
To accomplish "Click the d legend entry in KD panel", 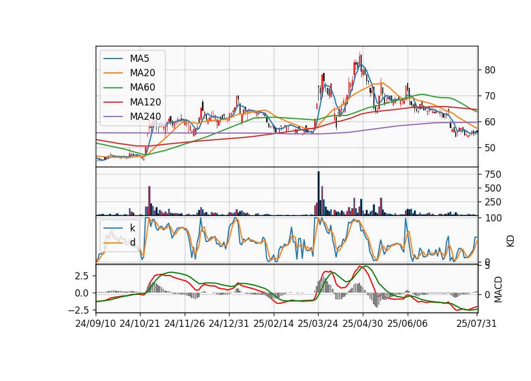I will click(x=133, y=242).
